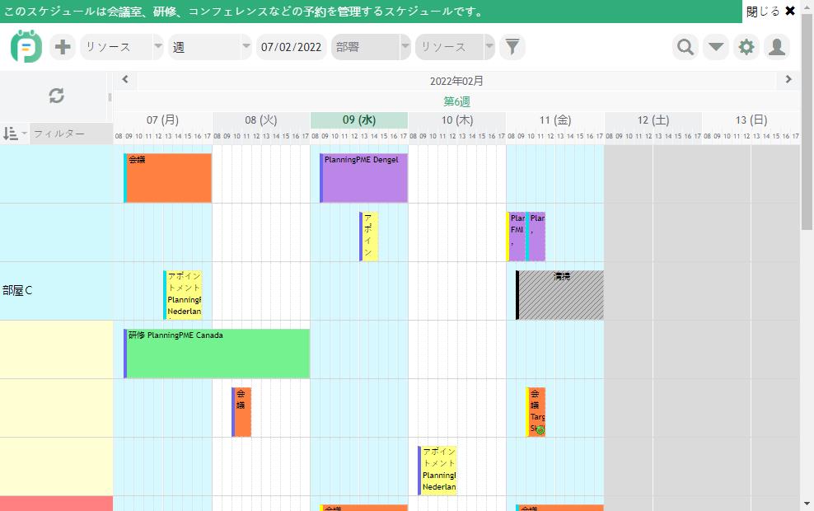
Task: Click the フィルター input field
Action: [x=71, y=134]
